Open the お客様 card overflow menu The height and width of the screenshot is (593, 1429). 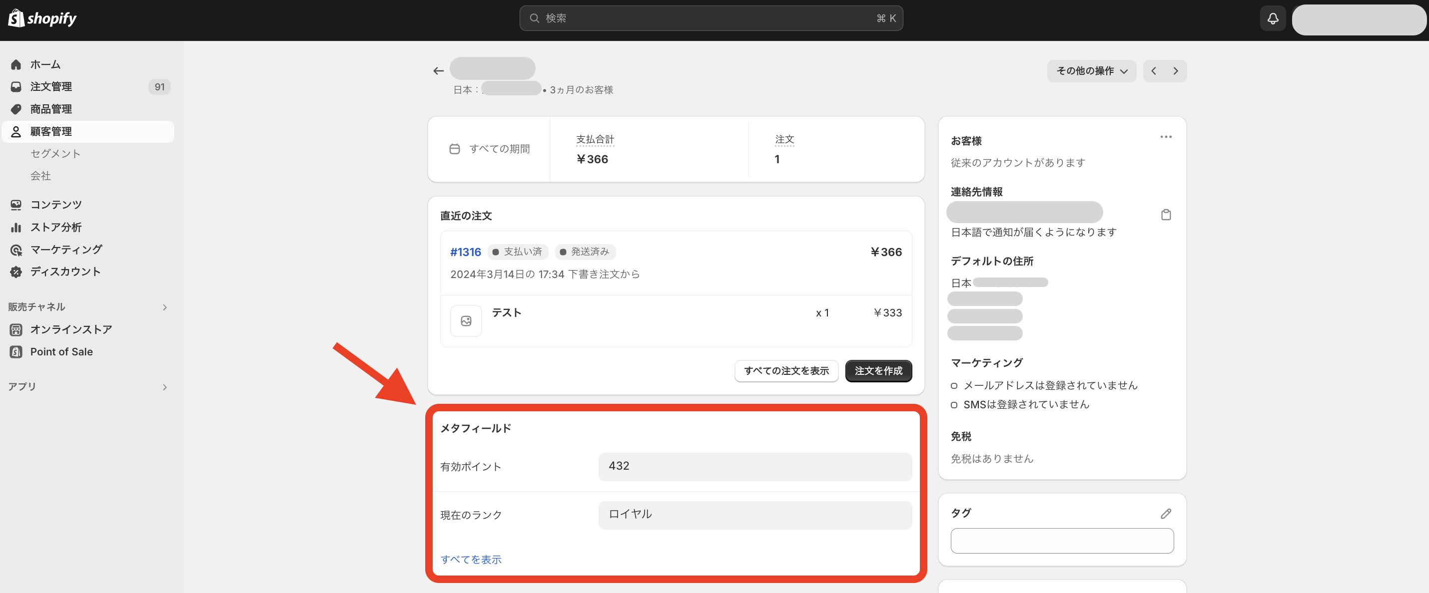[x=1166, y=137]
